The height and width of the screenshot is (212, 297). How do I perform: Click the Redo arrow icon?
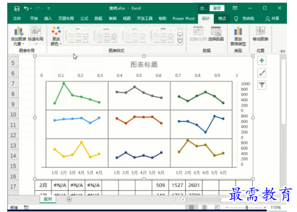point(37,8)
